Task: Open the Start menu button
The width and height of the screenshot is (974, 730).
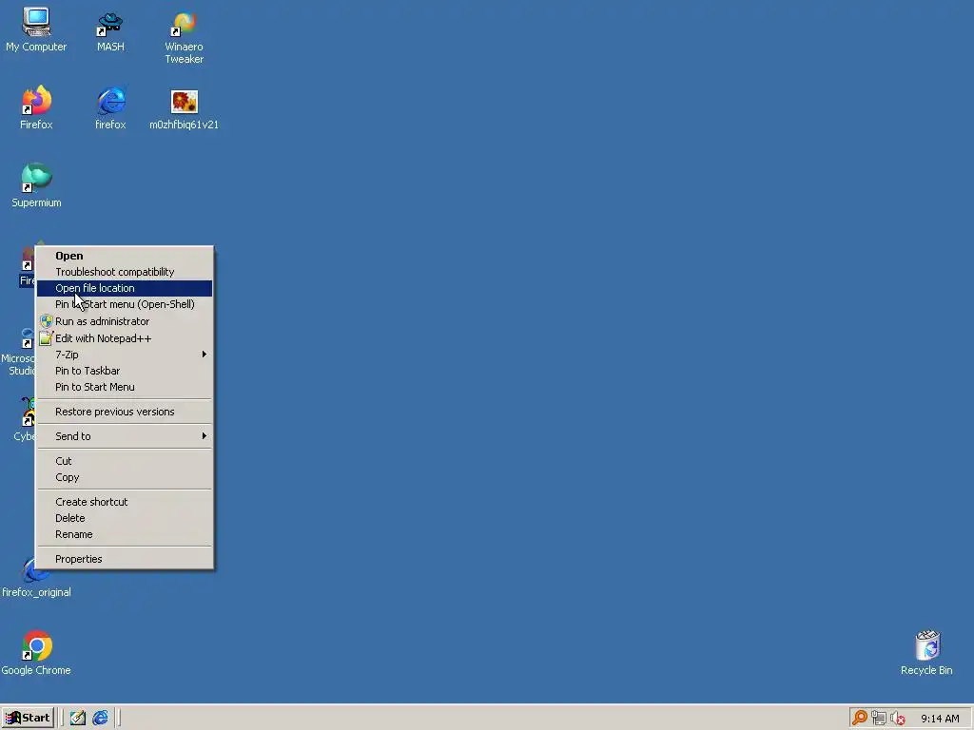Action: tap(28, 718)
